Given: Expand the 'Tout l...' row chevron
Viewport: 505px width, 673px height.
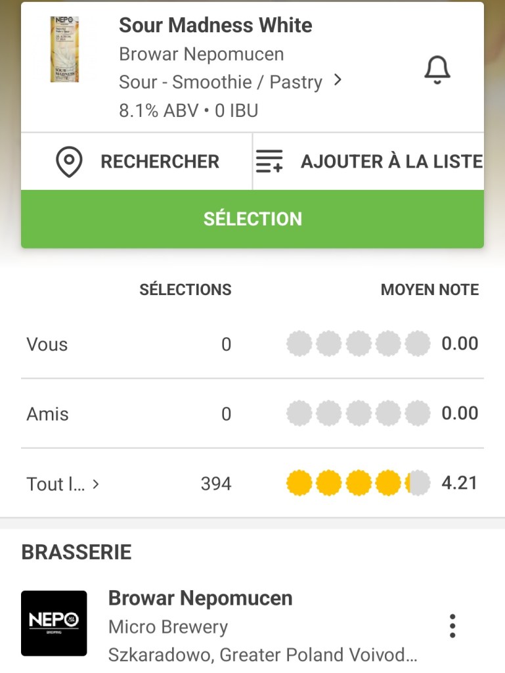Looking at the screenshot, I should [96, 484].
